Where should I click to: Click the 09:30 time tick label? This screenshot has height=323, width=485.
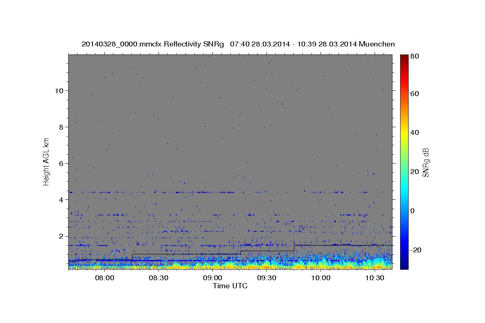pyautogui.click(x=267, y=278)
